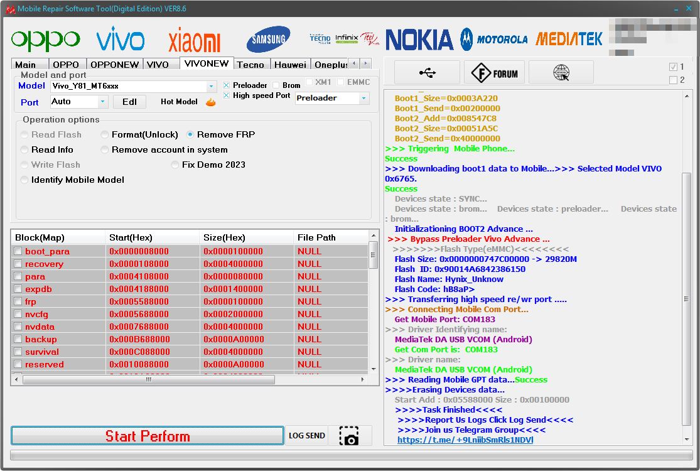Toggle checkbox 2 near the top right

[x=673, y=80]
